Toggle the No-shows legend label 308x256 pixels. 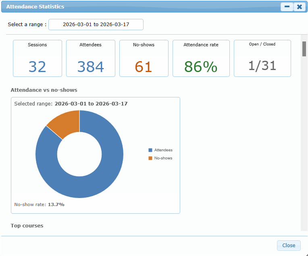163,158
